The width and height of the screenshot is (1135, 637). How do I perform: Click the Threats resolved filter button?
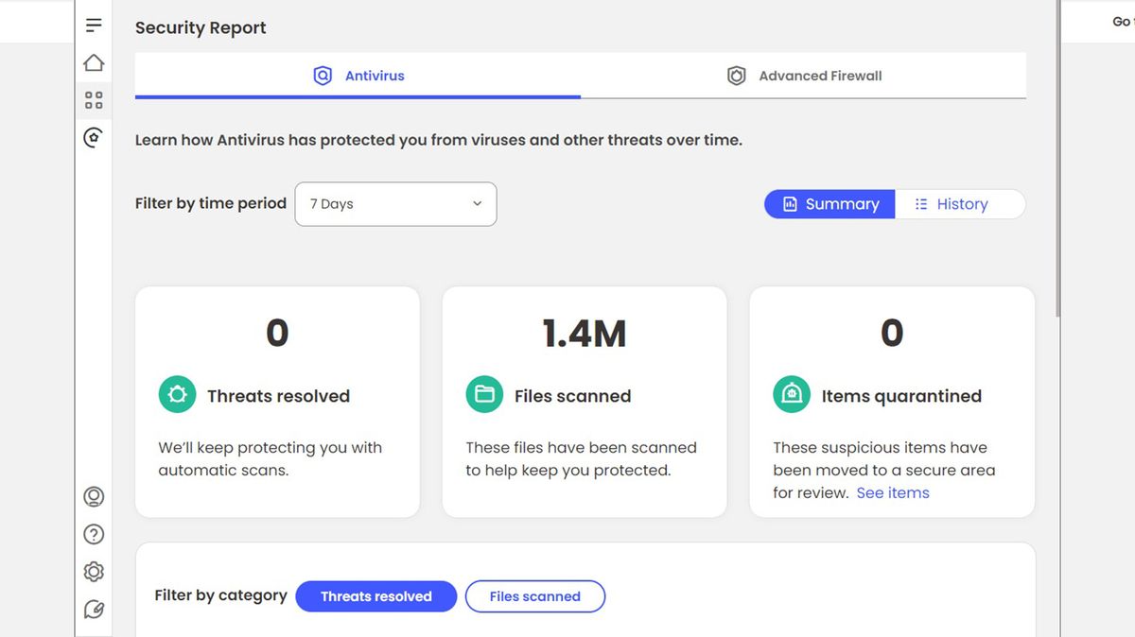[375, 595]
